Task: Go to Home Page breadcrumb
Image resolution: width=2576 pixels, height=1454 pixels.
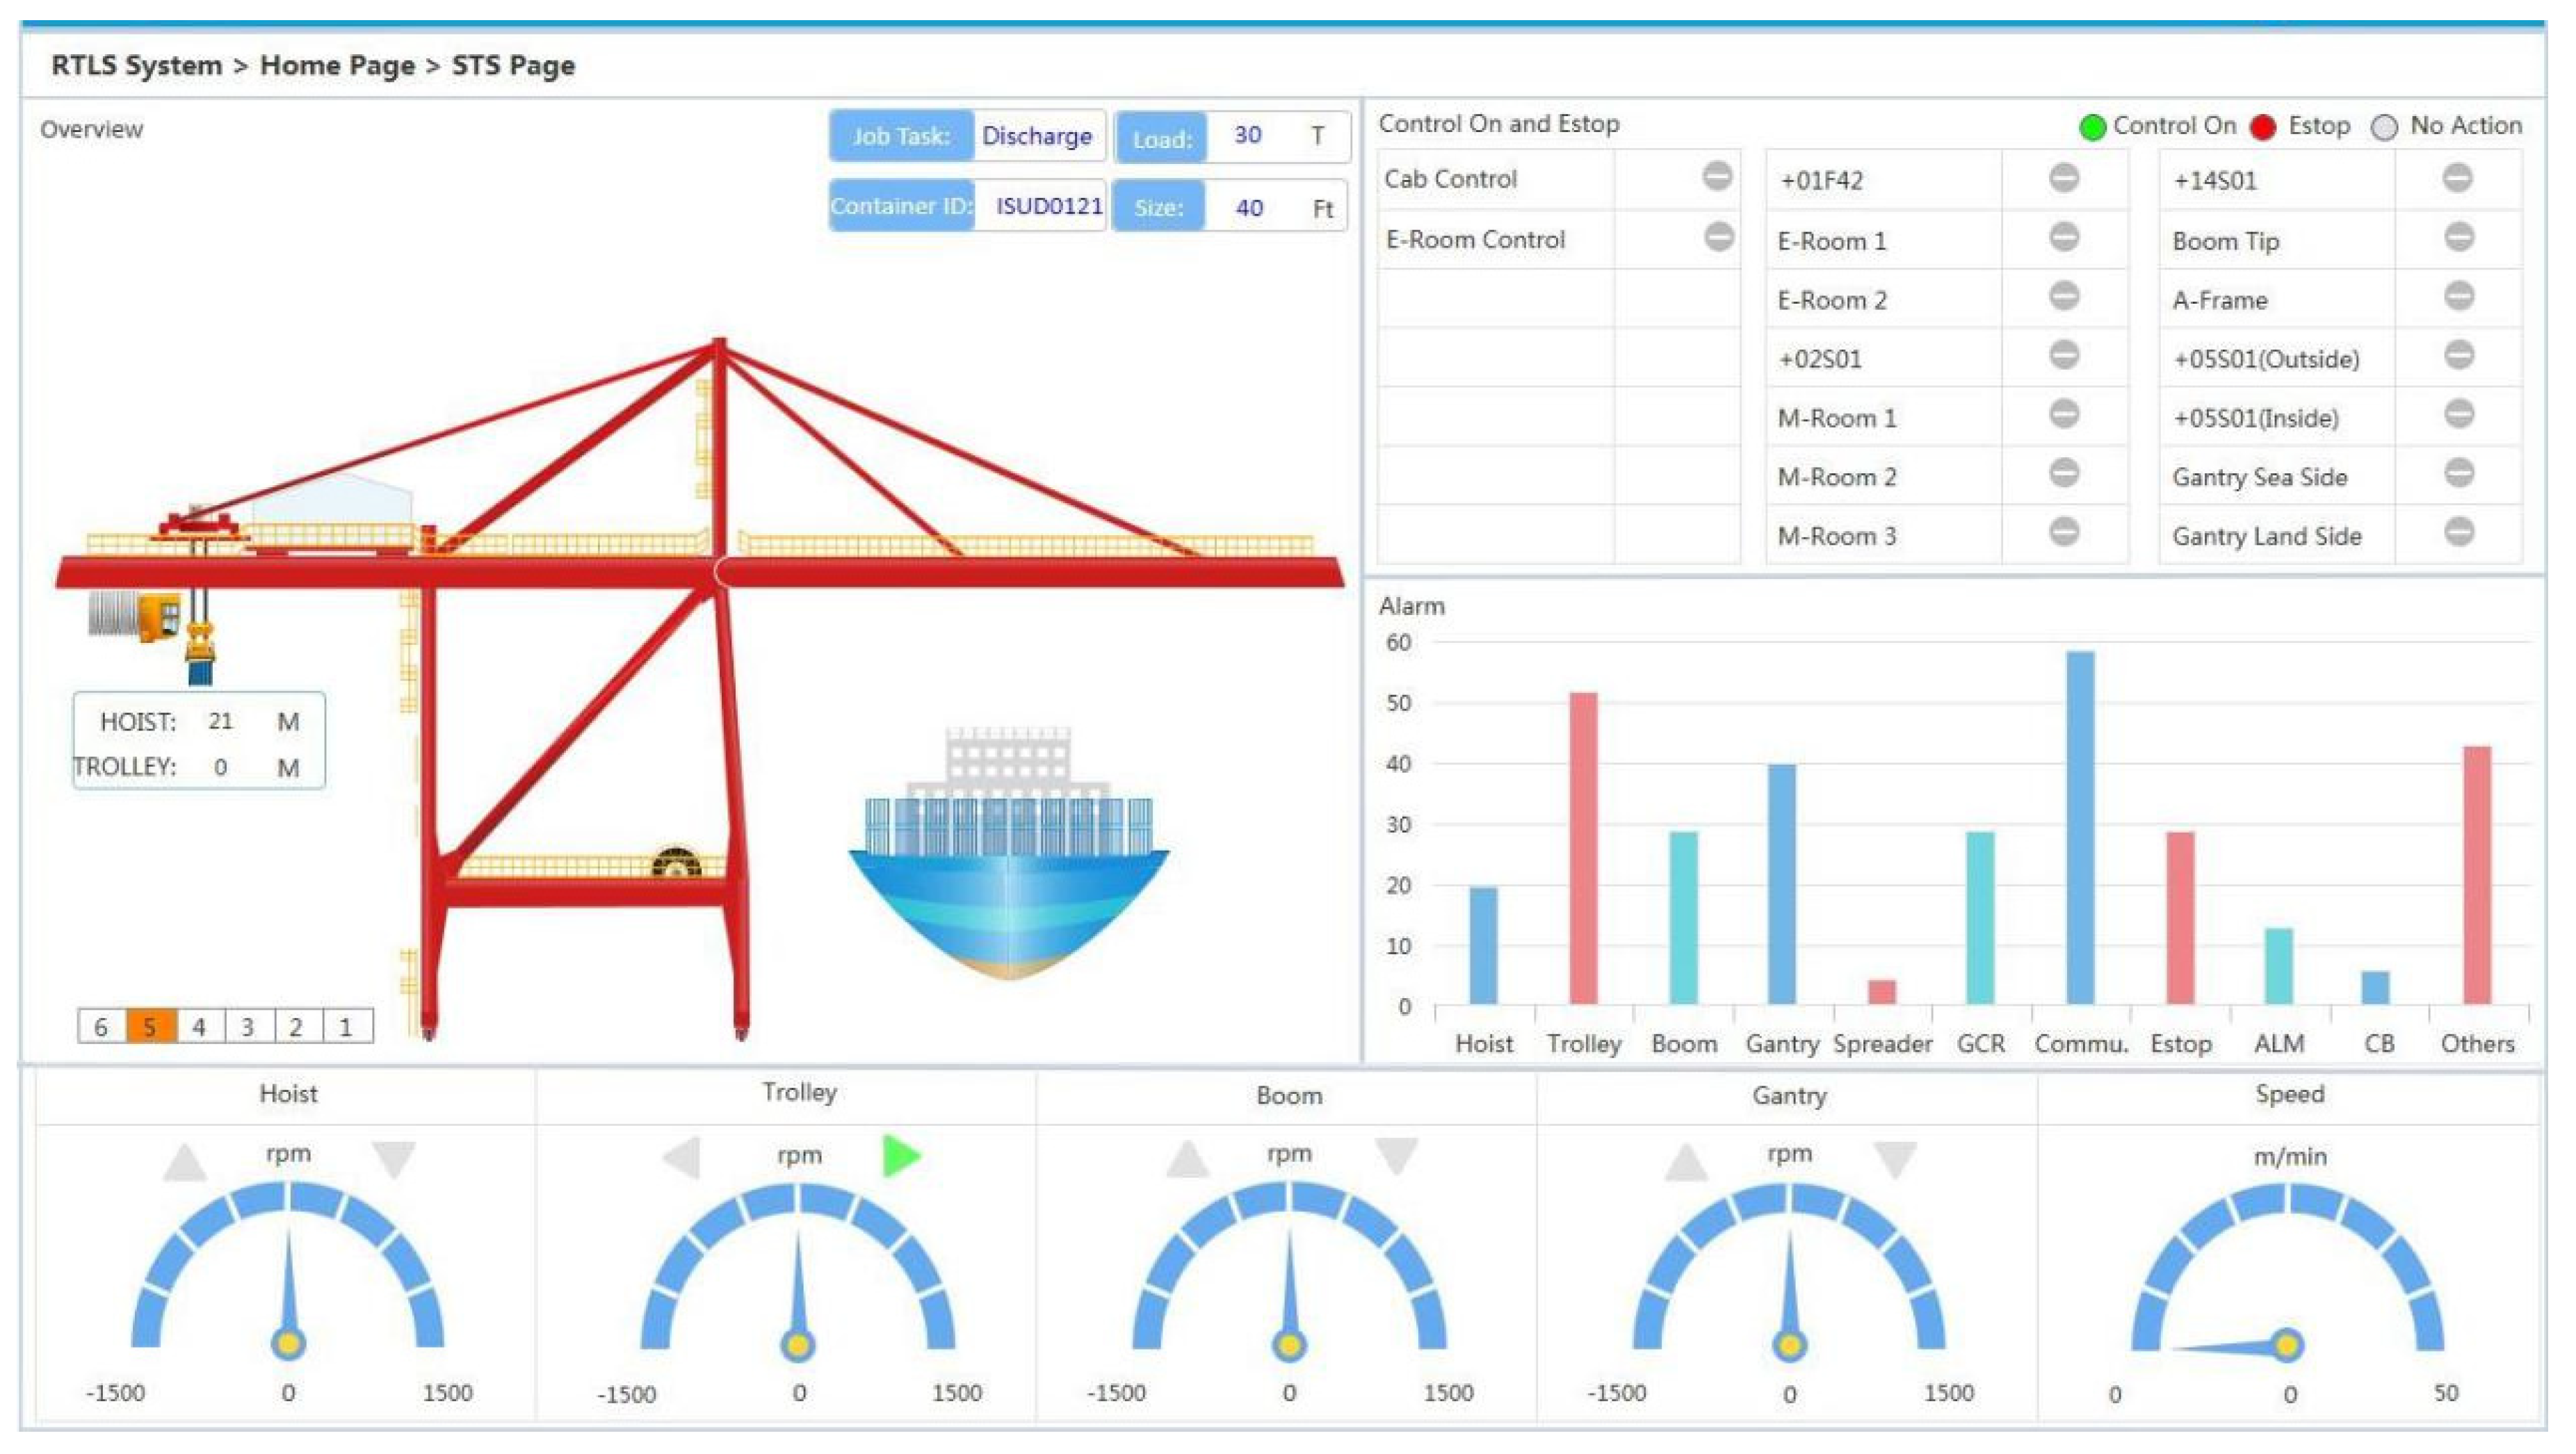Action: point(337,66)
